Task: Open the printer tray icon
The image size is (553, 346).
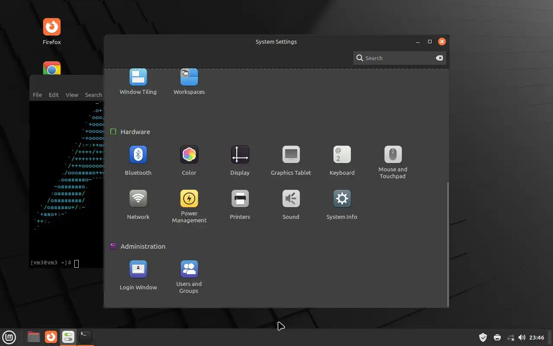Action: click(x=497, y=337)
